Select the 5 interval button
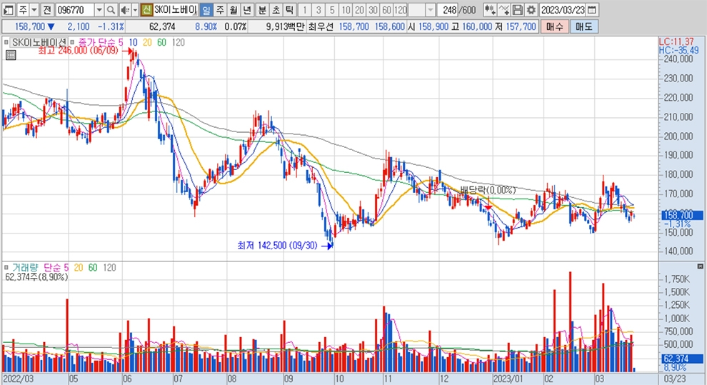The height and width of the screenshot is (385, 707). (x=332, y=9)
